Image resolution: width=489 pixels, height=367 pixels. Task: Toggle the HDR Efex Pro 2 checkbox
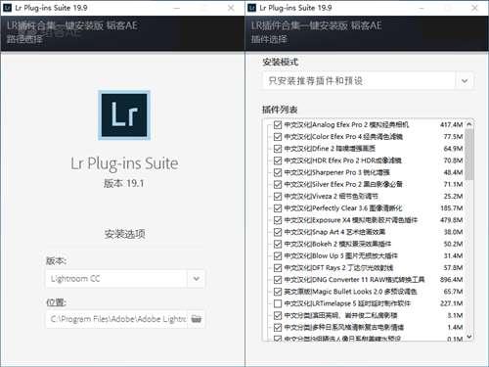point(278,161)
